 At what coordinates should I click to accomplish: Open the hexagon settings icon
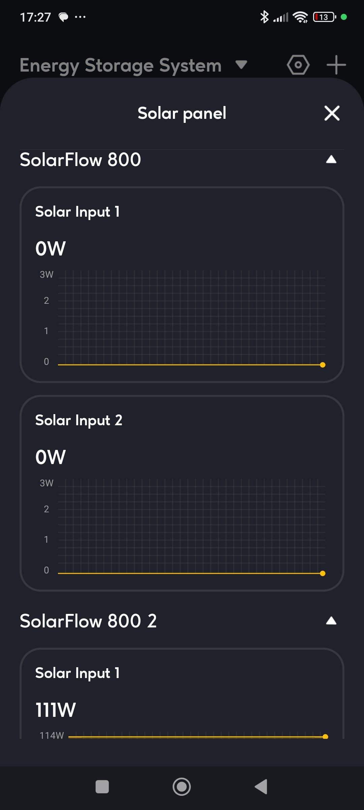coord(298,65)
